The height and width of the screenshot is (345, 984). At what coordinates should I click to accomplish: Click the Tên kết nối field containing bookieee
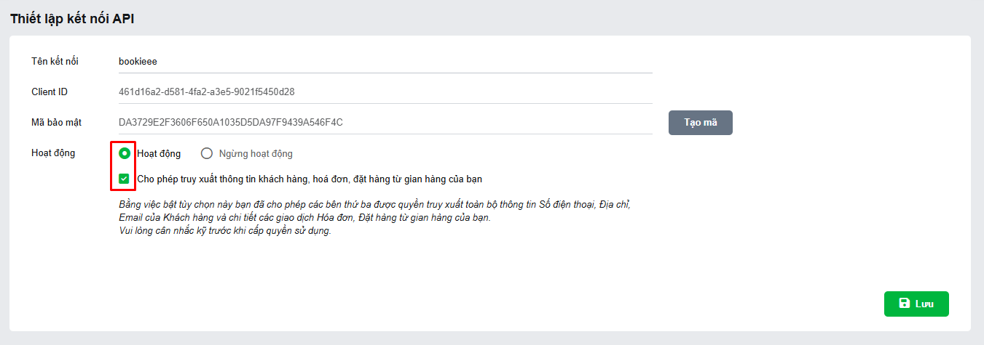click(x=385, y=62)
